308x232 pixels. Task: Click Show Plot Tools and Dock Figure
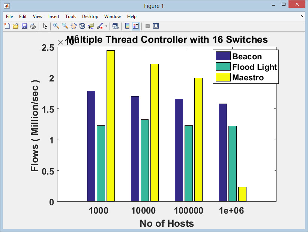pyautogui.click(x=156, y=26)
